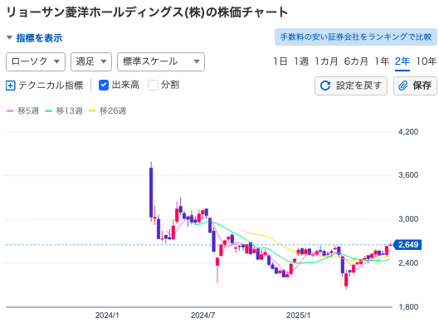
Task: Click the 指標を表示 link
Action: point(39,38)
